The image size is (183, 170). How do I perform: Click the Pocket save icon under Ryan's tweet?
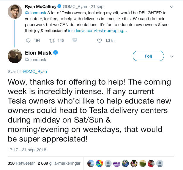point(75,40)
